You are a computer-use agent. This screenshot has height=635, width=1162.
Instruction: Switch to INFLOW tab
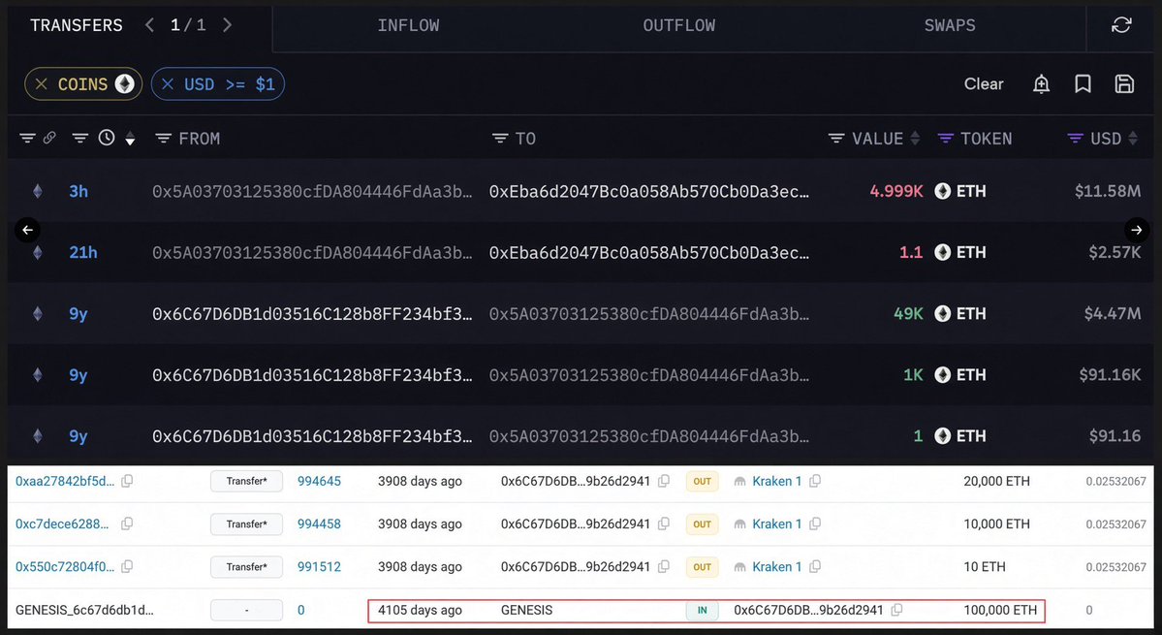tap(408, 25)
